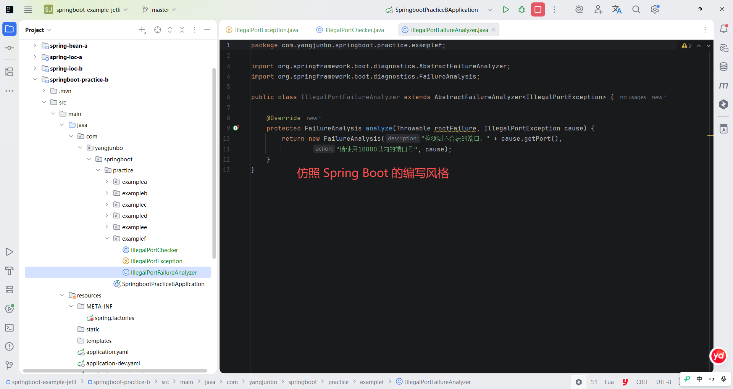The width and height of the screenshot is (733, 389).
Task: Open Search Everywhere magnifier icon
Action: click(x=636, y=10)
